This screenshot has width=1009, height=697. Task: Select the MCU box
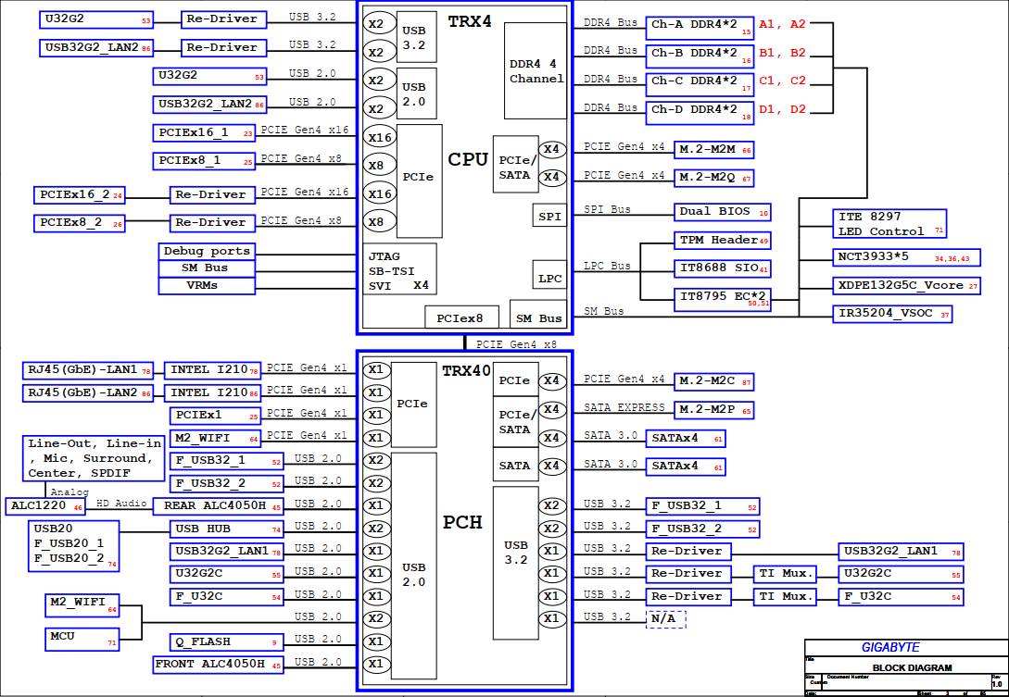click(x=82, y=638)
